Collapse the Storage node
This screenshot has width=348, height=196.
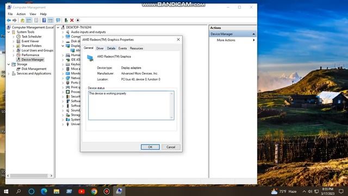[9, 64]
